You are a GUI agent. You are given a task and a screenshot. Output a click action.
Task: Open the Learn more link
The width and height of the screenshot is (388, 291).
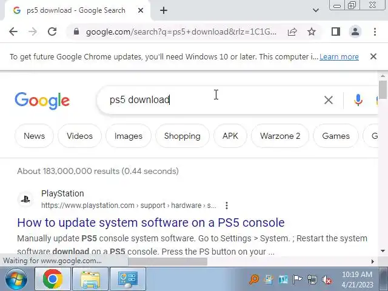point(339,56)
